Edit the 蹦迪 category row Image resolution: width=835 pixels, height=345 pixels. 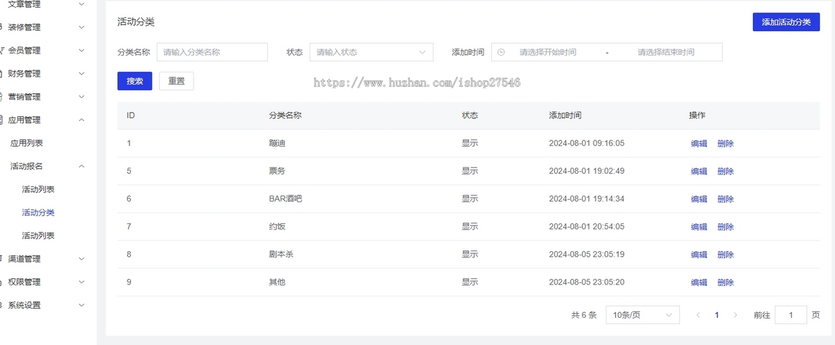pos(699,143)
